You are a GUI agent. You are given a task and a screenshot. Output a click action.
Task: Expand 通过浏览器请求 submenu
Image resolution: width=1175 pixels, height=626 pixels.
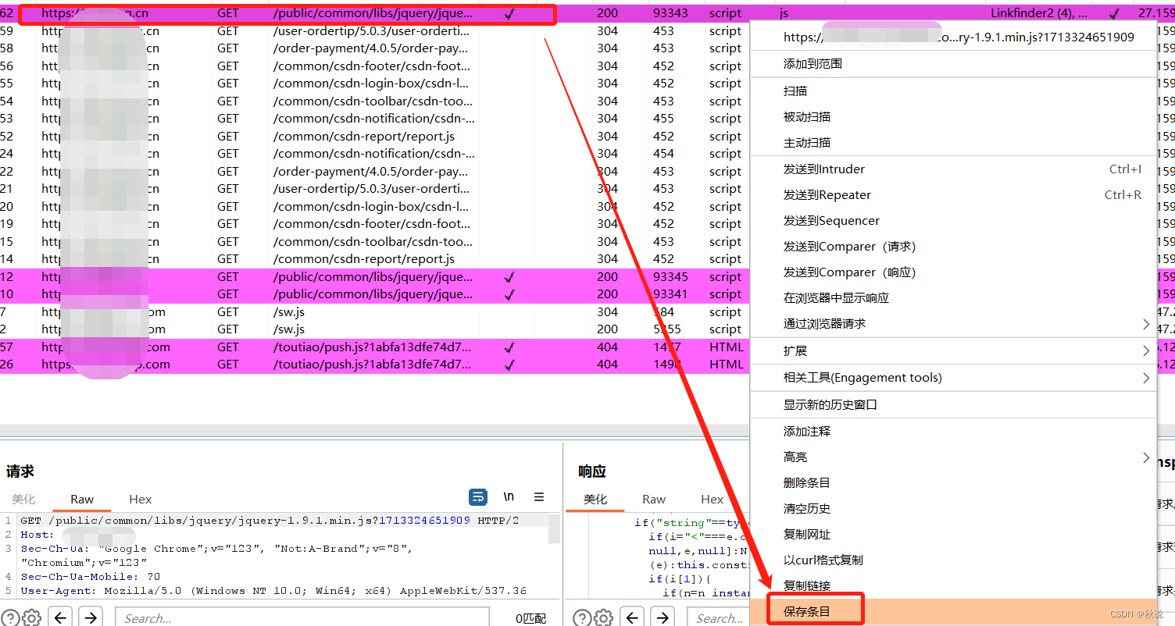click(x=953, y=323)
